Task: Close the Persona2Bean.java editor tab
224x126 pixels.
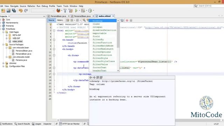Action: point(93,16)
